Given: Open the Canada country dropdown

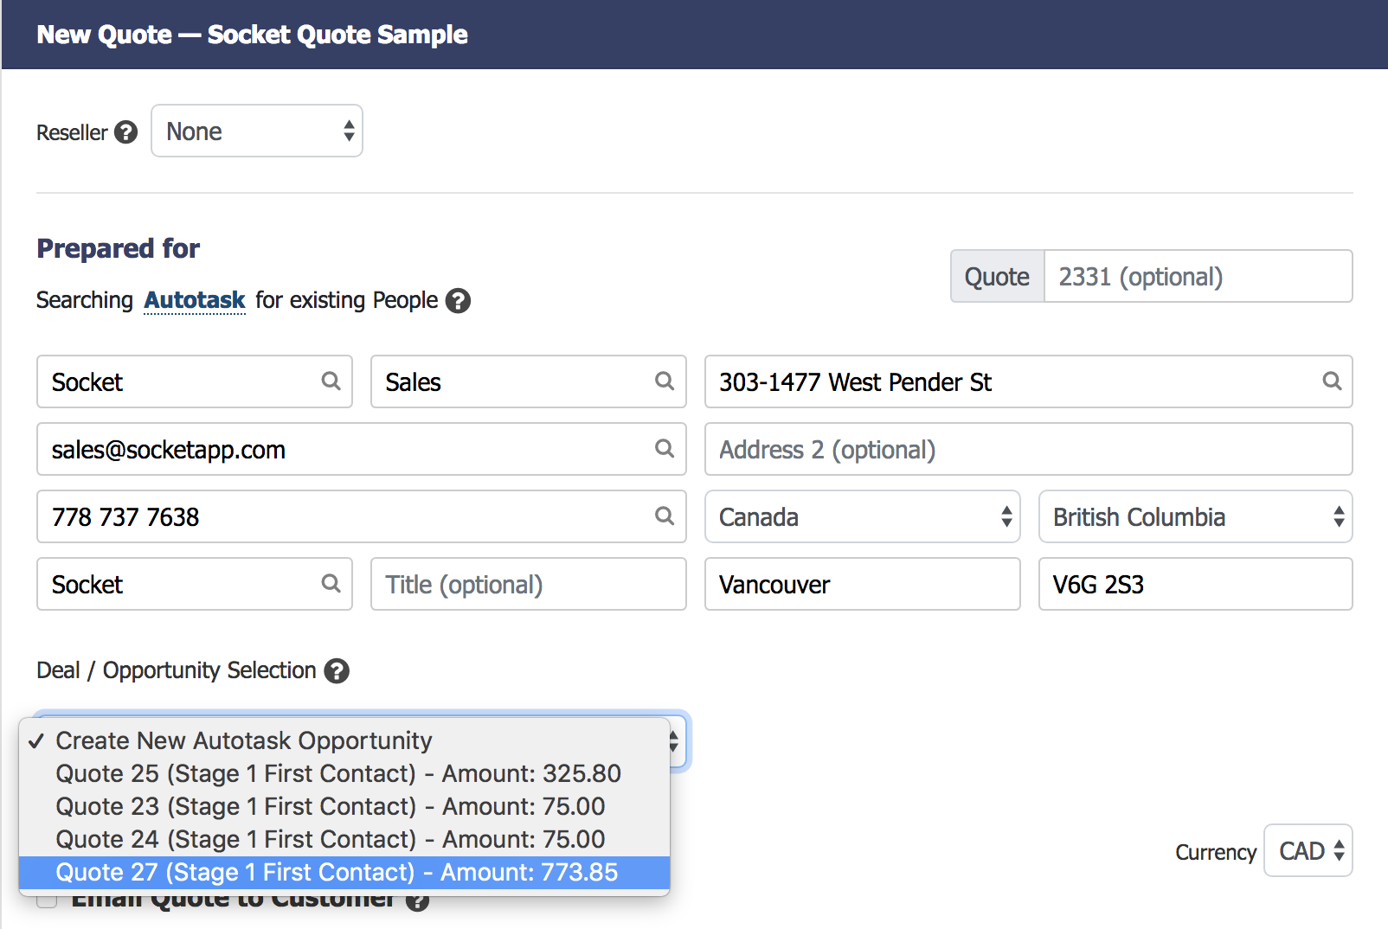Looking at the screenshot, I should [x=863, y=516].
